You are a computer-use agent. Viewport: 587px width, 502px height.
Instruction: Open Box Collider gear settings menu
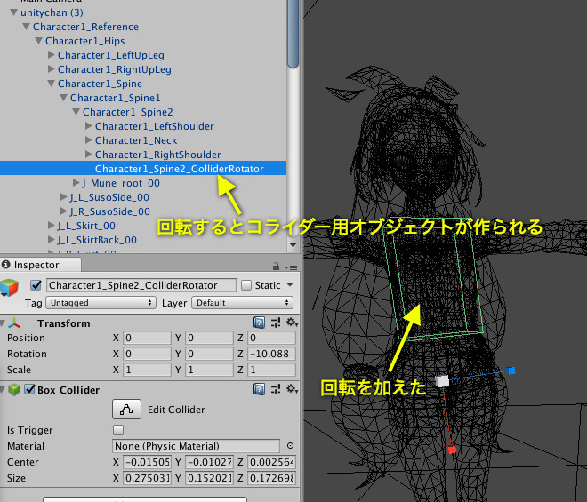(292, 388)
